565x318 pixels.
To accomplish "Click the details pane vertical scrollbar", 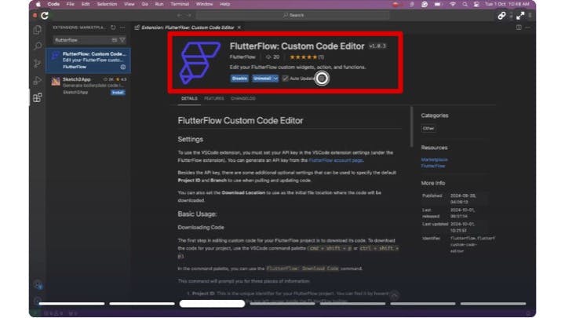I will (411, 127).
